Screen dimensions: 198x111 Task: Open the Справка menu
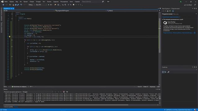tap(77, 2)
